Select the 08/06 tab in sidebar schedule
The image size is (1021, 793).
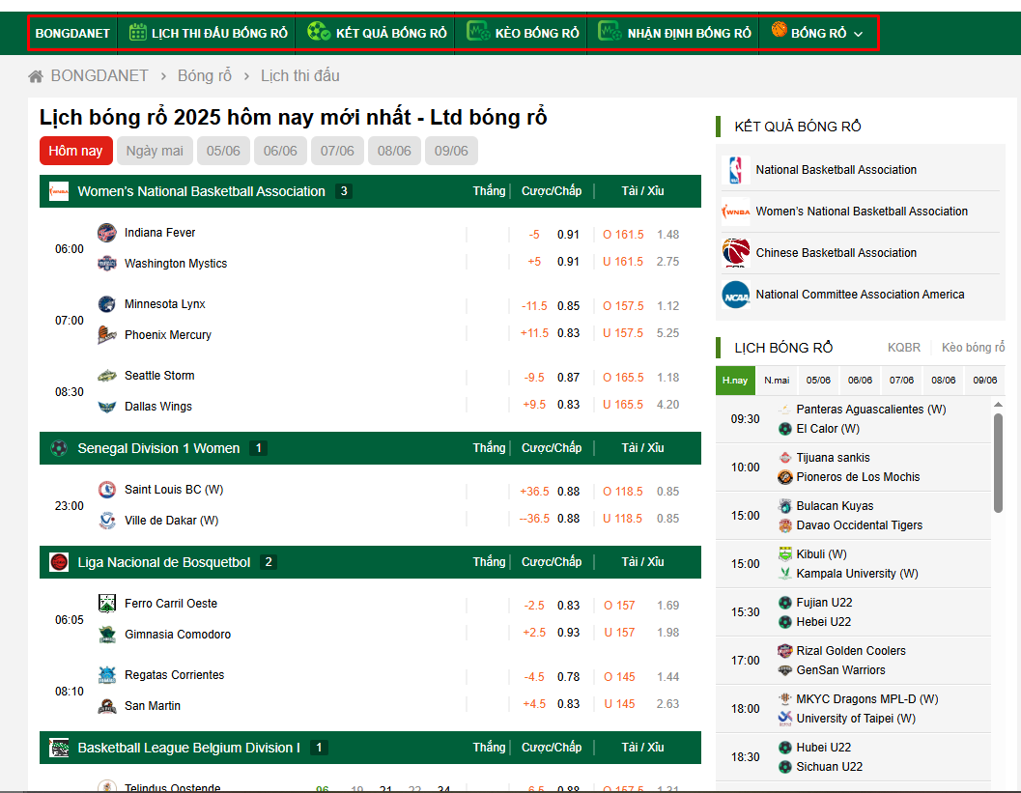(x=944, y=381)
